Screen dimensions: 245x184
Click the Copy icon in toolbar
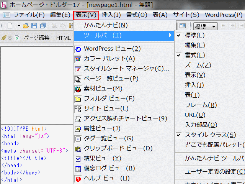63,26
